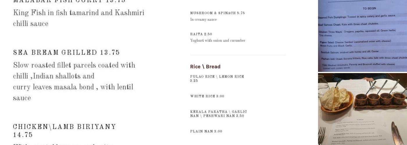Click the King Fish tamarind sauce description
407x145 pixels.
(x=78, y=18)
